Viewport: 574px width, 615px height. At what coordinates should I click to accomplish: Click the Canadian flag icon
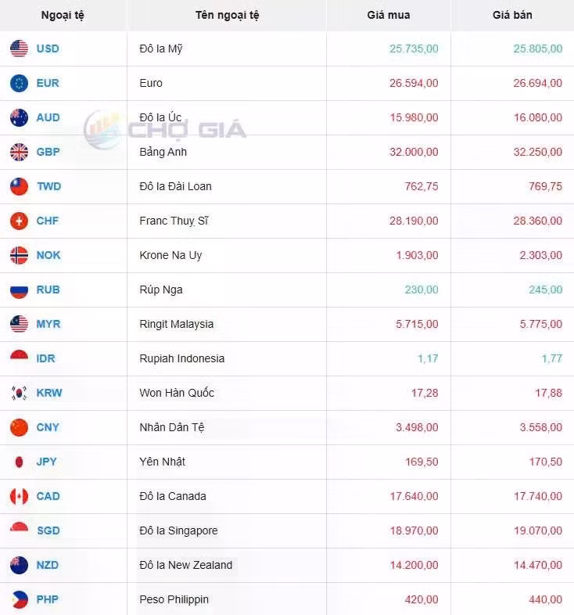[x=19, y=496]
